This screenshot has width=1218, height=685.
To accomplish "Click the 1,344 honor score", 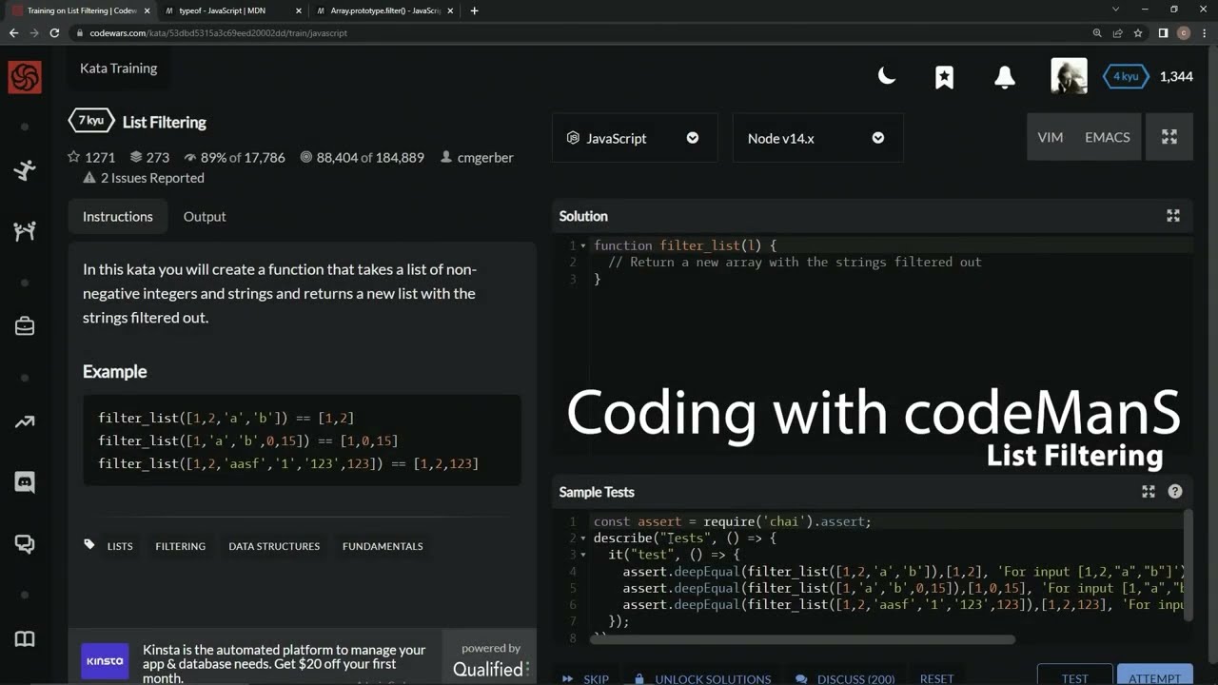I will [1176, 76].
